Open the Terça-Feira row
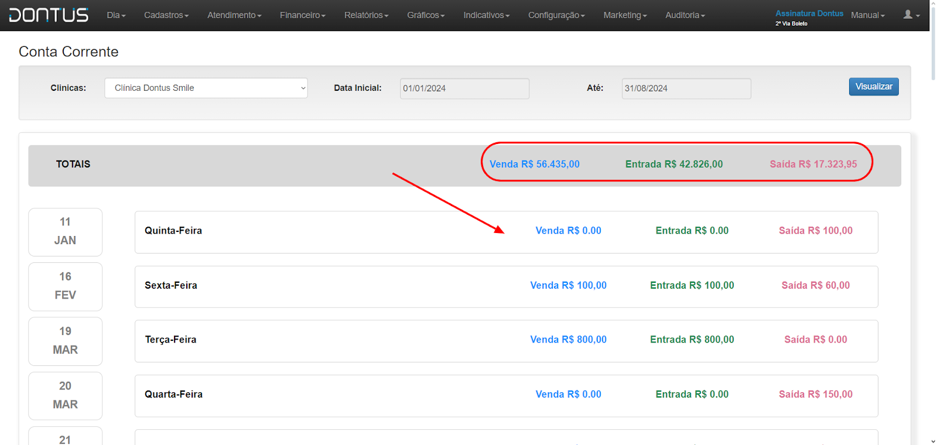 tap(506, 341)
